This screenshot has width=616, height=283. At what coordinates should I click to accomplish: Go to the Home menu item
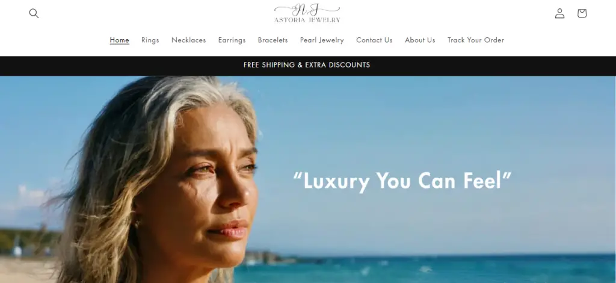(x=120, y=40)
